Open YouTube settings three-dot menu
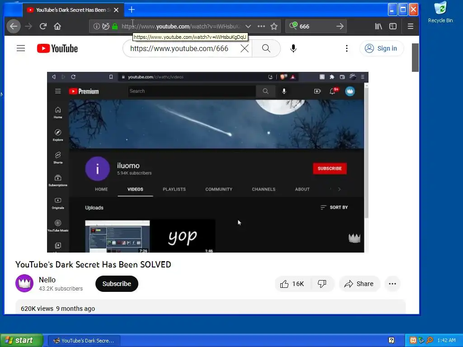The image size is (463, 347). click(347, 48)
